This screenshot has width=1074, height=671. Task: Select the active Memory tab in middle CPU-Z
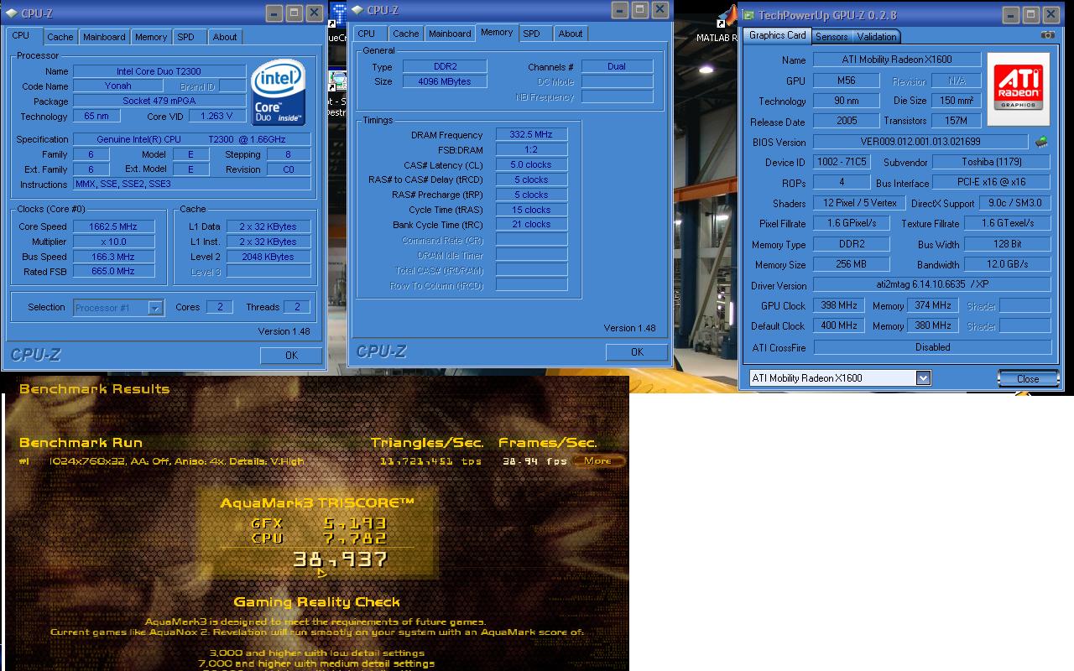[497, 32]
